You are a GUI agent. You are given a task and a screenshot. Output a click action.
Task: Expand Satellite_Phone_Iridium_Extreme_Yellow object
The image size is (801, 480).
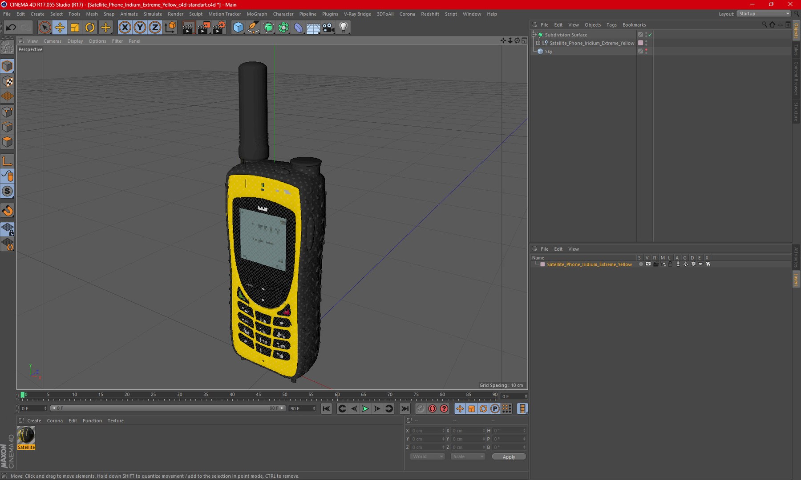538,43
